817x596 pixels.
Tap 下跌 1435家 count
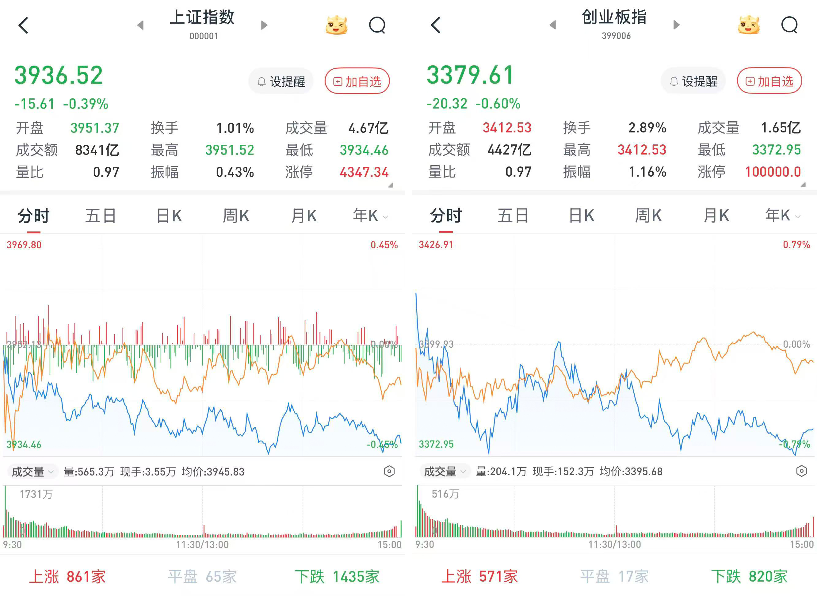pos(337,576)
